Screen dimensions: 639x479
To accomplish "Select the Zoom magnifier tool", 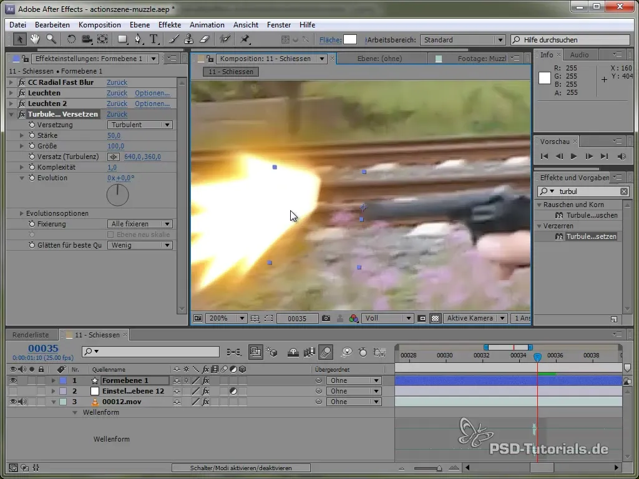I will [51, 39].
